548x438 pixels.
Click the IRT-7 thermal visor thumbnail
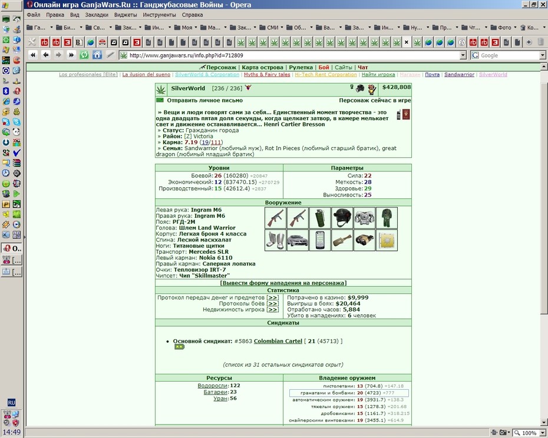[365, 240]
